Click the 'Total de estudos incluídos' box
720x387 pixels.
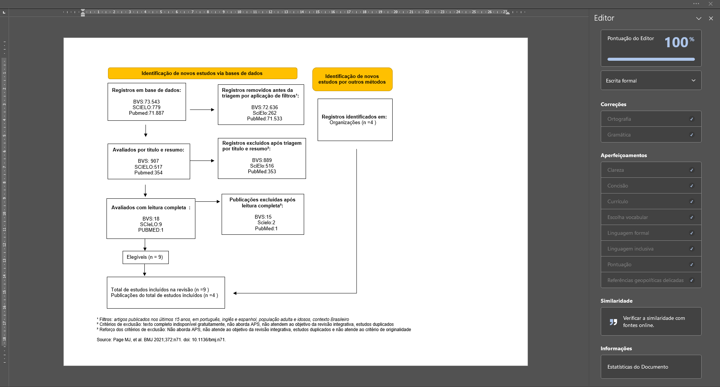point(166,292)
